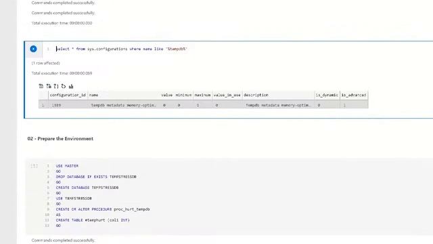433x244 pixels.
Task: Select row number 1 in results grid
Action: tap(43, 105)
